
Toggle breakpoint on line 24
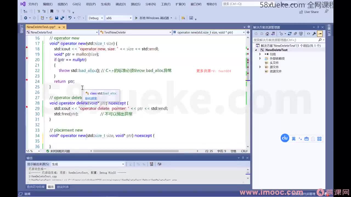(27, 80)
